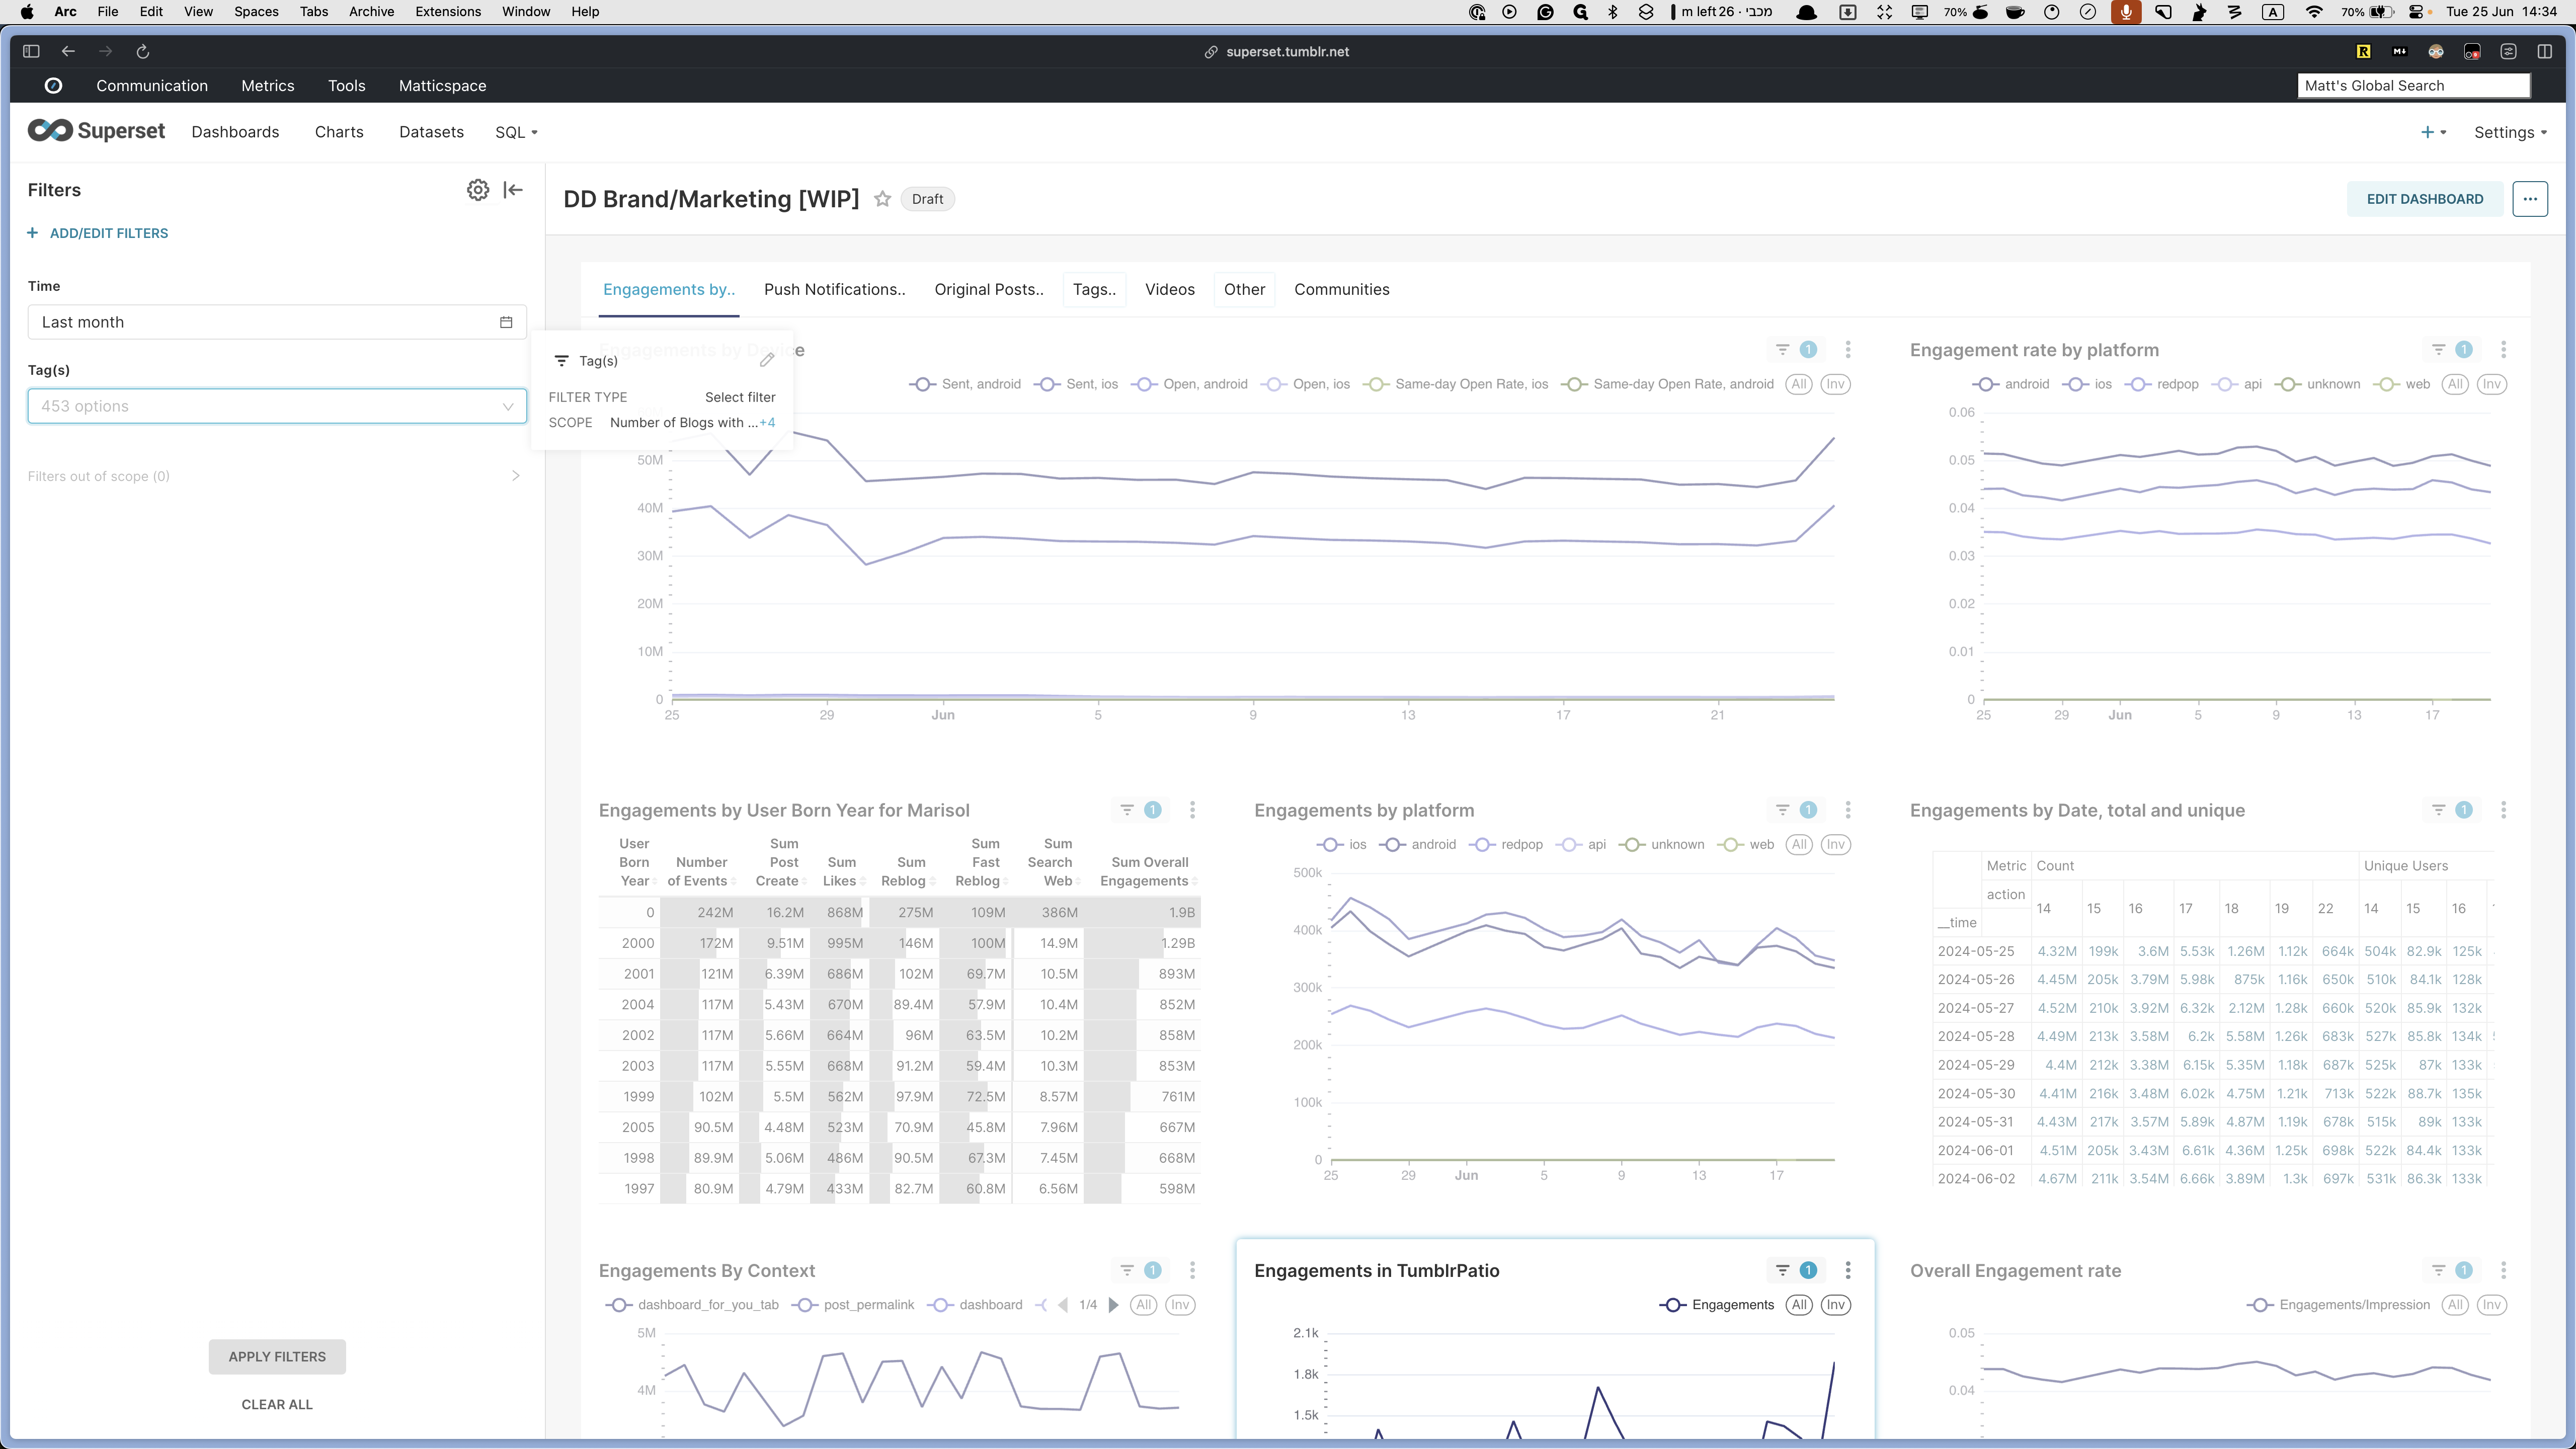2576x1449 pixels.
Task: Open Dashboards in Superset navigation
Action: point(235,132)
